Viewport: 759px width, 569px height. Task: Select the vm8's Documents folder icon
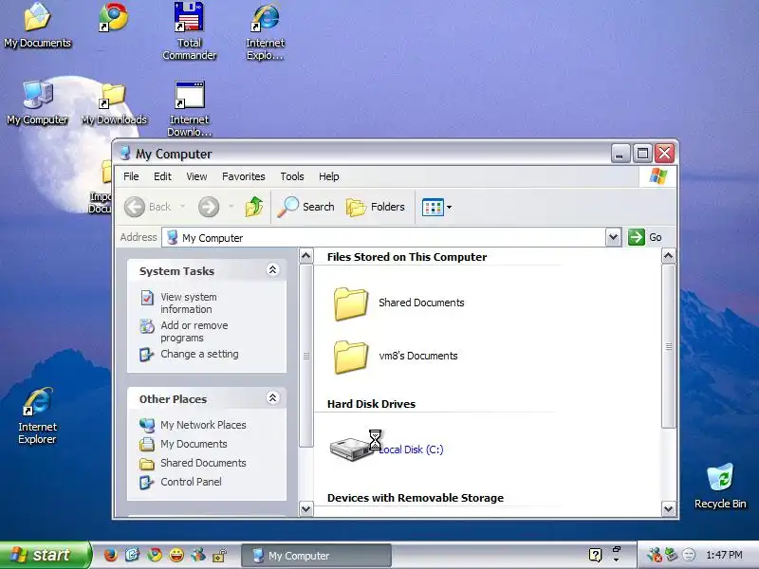click(351, 357)
